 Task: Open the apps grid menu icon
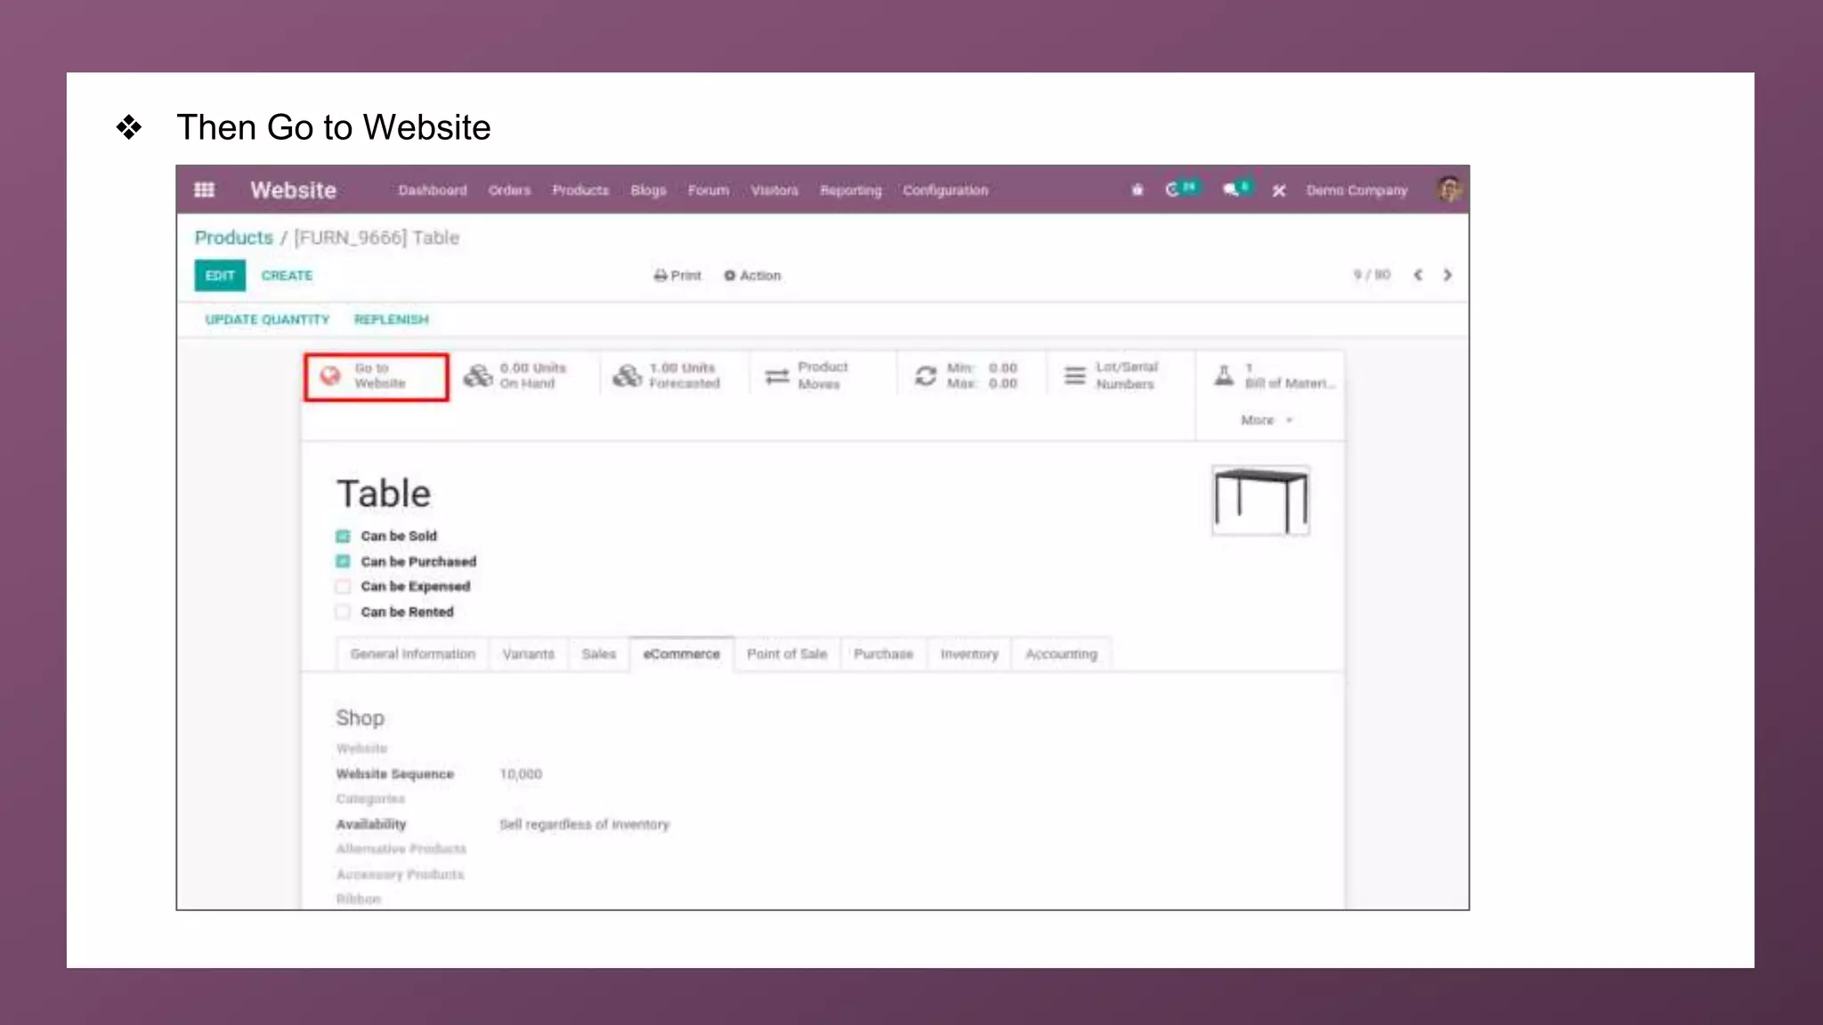(204, 190)
